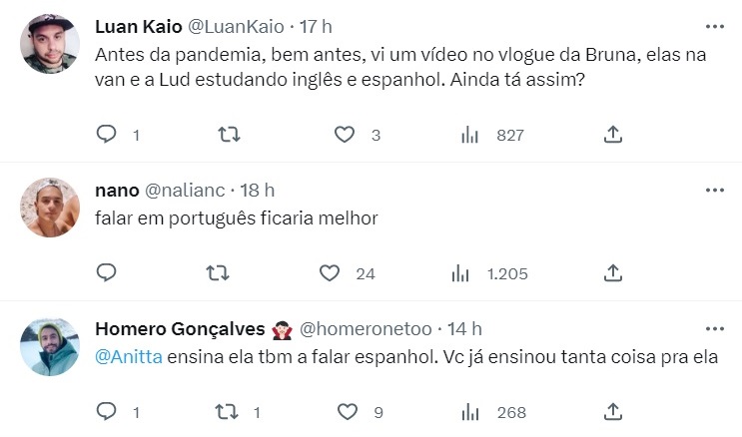Reply to nano's tweet
The height and width of the screenshot is (437, 742).
point(107,272)
